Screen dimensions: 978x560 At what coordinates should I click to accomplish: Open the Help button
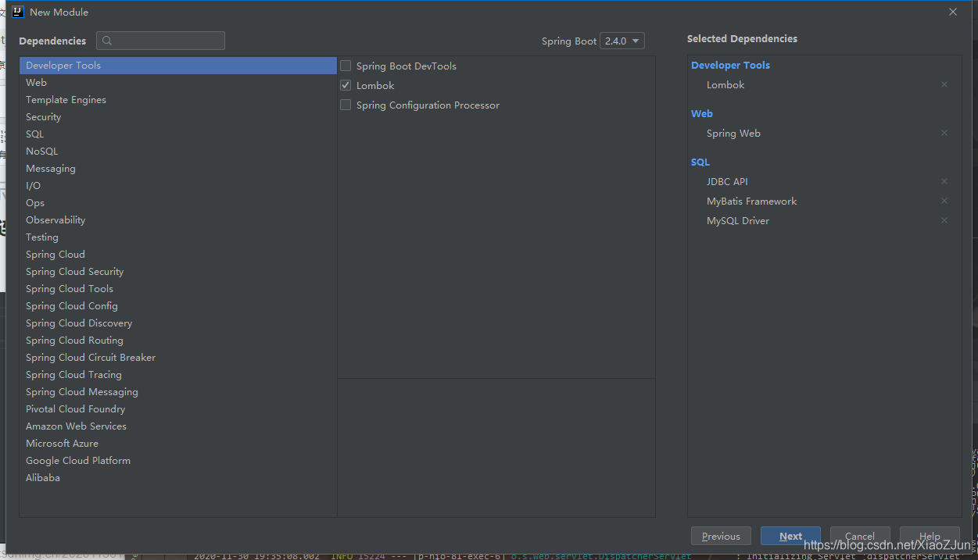(930, 536)
